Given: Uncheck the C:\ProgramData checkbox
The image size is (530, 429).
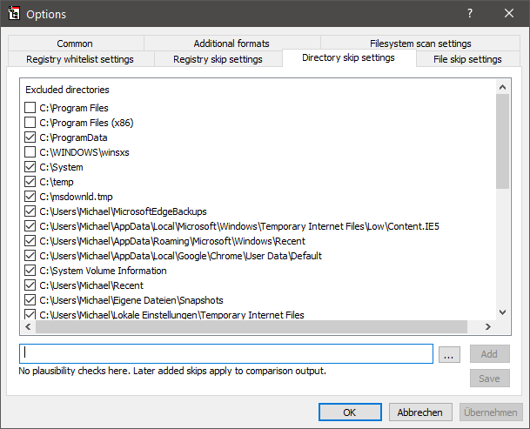Looking at the screenshot, I should [30, 137].
